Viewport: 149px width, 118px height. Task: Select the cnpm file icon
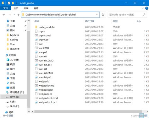click(36, 31)
